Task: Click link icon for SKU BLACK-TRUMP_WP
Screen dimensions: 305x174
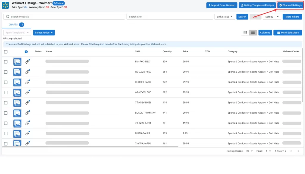Action: tap(28, 113)
